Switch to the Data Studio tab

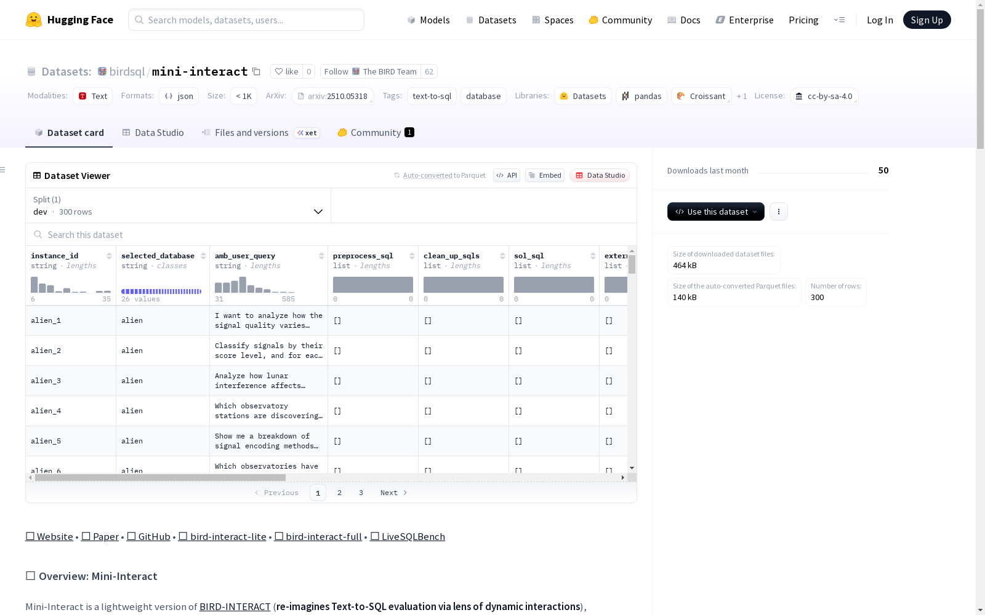153,133
